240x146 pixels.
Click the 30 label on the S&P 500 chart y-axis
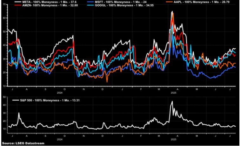click(4, 113)
